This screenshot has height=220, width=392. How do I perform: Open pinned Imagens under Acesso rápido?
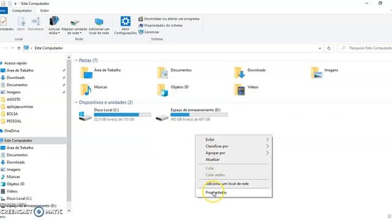(13, 92)
